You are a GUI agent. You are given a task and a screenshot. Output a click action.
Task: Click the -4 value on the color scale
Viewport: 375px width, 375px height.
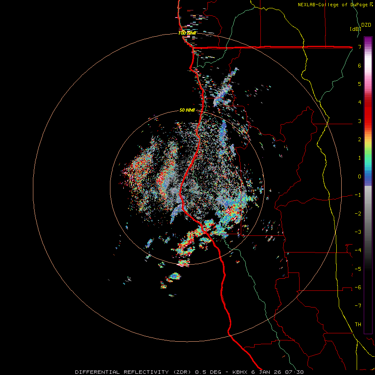pyautogui.click(x=358, y=250)
